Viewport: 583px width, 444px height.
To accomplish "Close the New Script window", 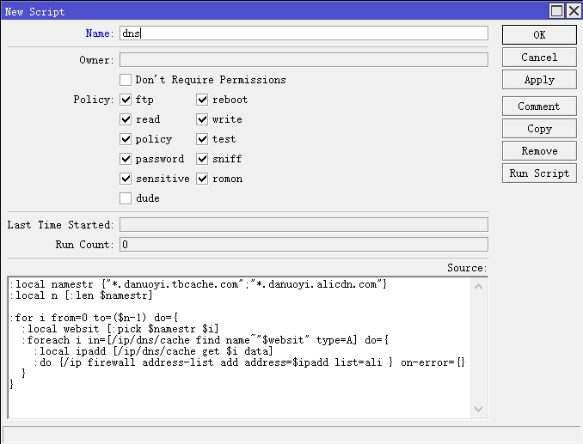I will coord(573,11).
